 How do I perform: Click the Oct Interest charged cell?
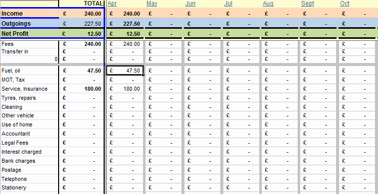click(357, 152)
